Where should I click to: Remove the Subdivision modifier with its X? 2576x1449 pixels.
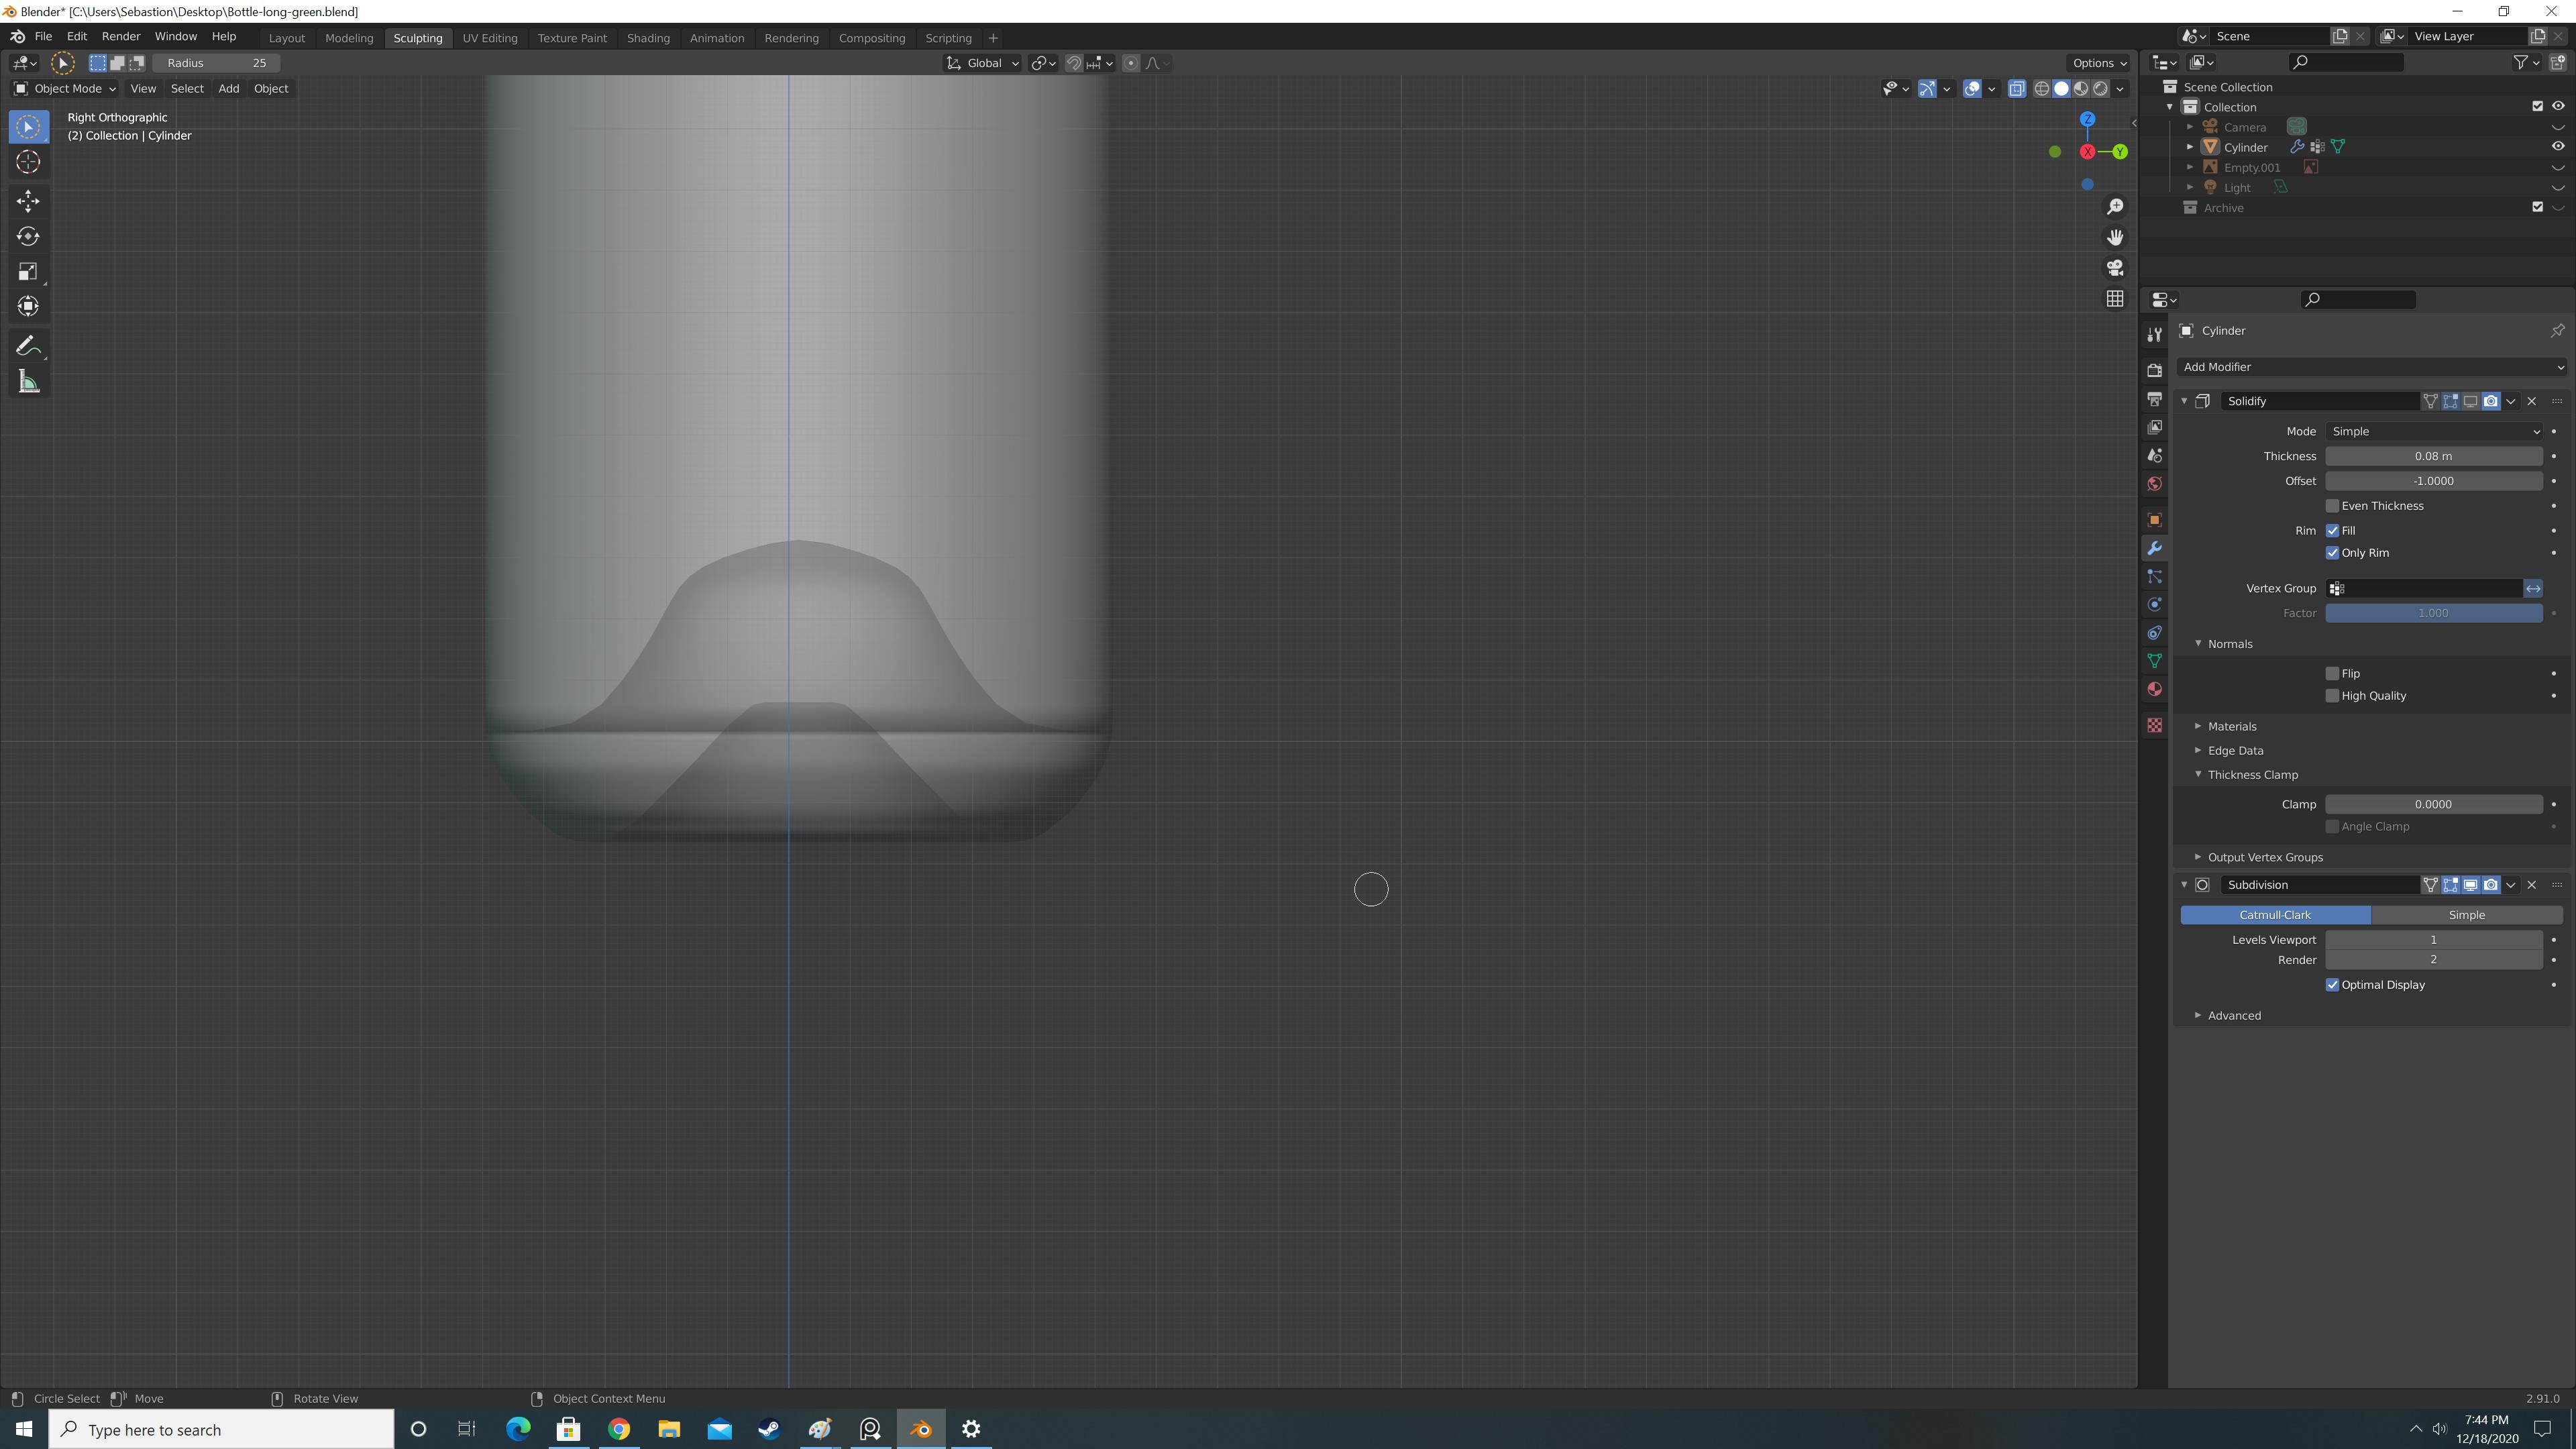coord(2532,885)
